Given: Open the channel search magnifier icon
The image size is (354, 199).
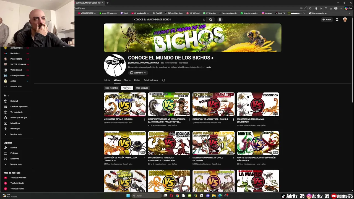Looking at the screenshot, I should point(164,80).
